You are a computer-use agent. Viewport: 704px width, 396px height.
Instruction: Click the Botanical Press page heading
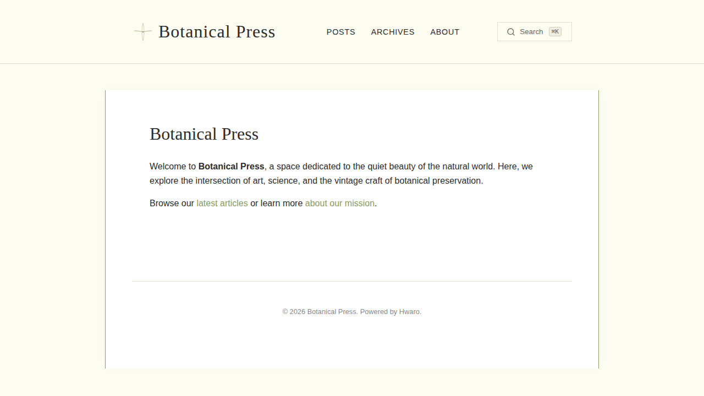point(204,134)
